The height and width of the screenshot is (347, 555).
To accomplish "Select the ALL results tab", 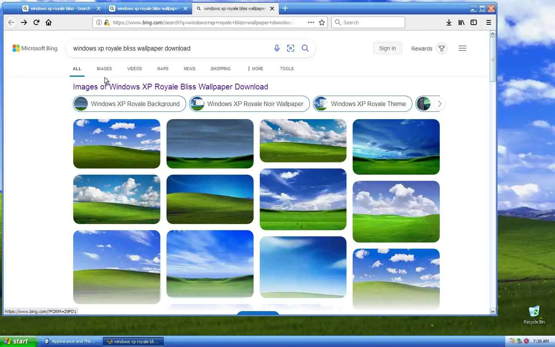I will click(77, 69).
